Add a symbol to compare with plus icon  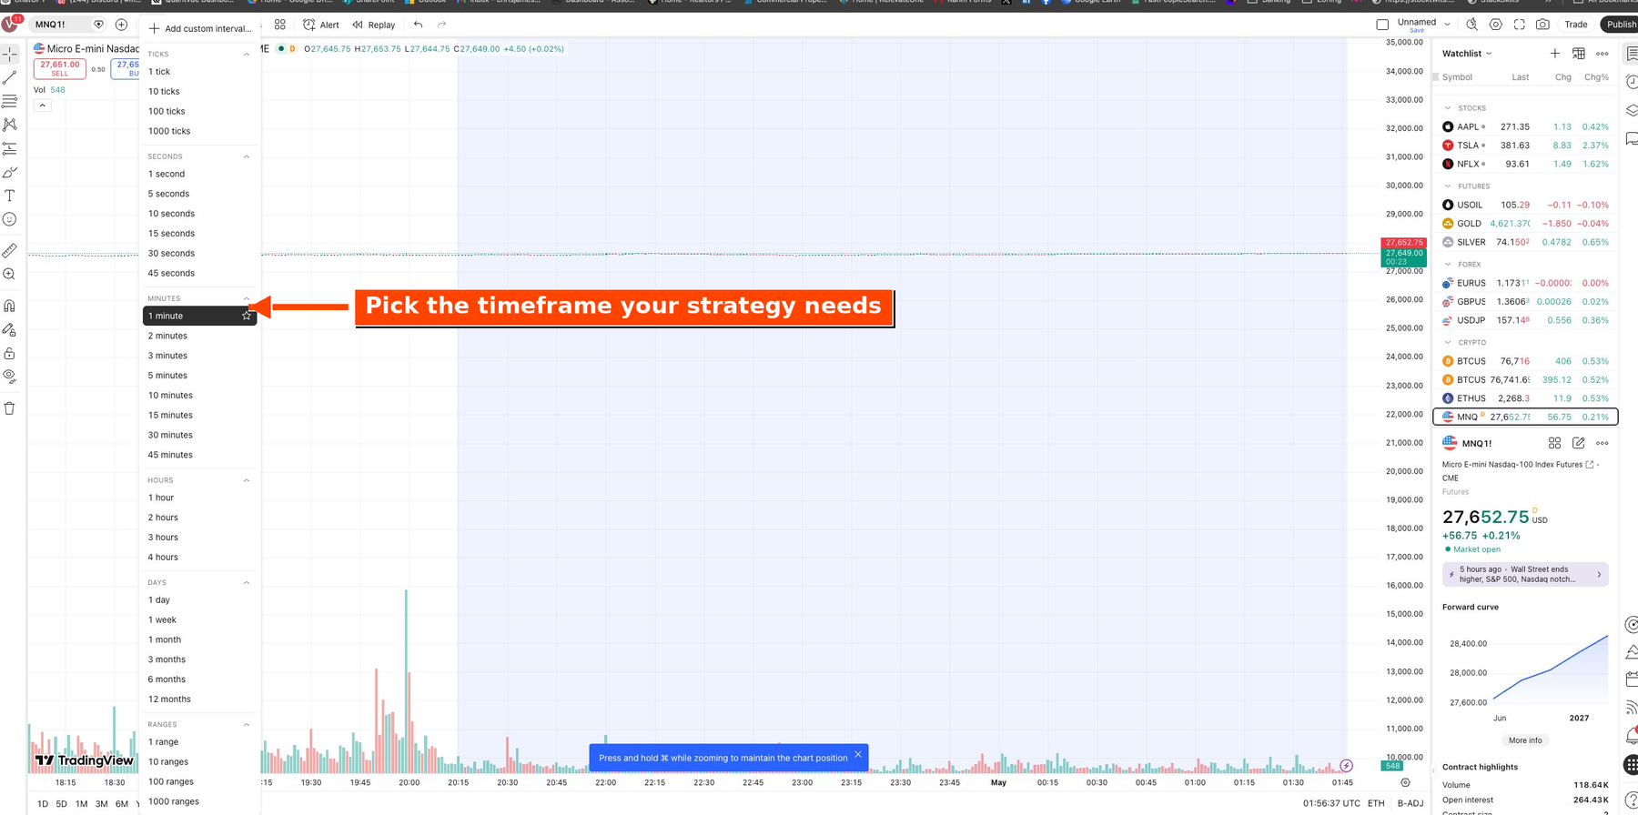(x=121, y=25)
